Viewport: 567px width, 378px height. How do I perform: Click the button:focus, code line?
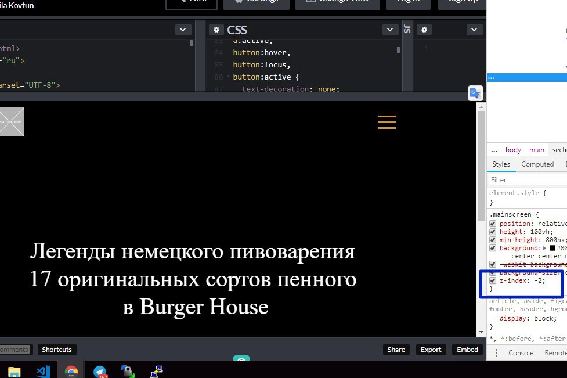pos(262,65)
